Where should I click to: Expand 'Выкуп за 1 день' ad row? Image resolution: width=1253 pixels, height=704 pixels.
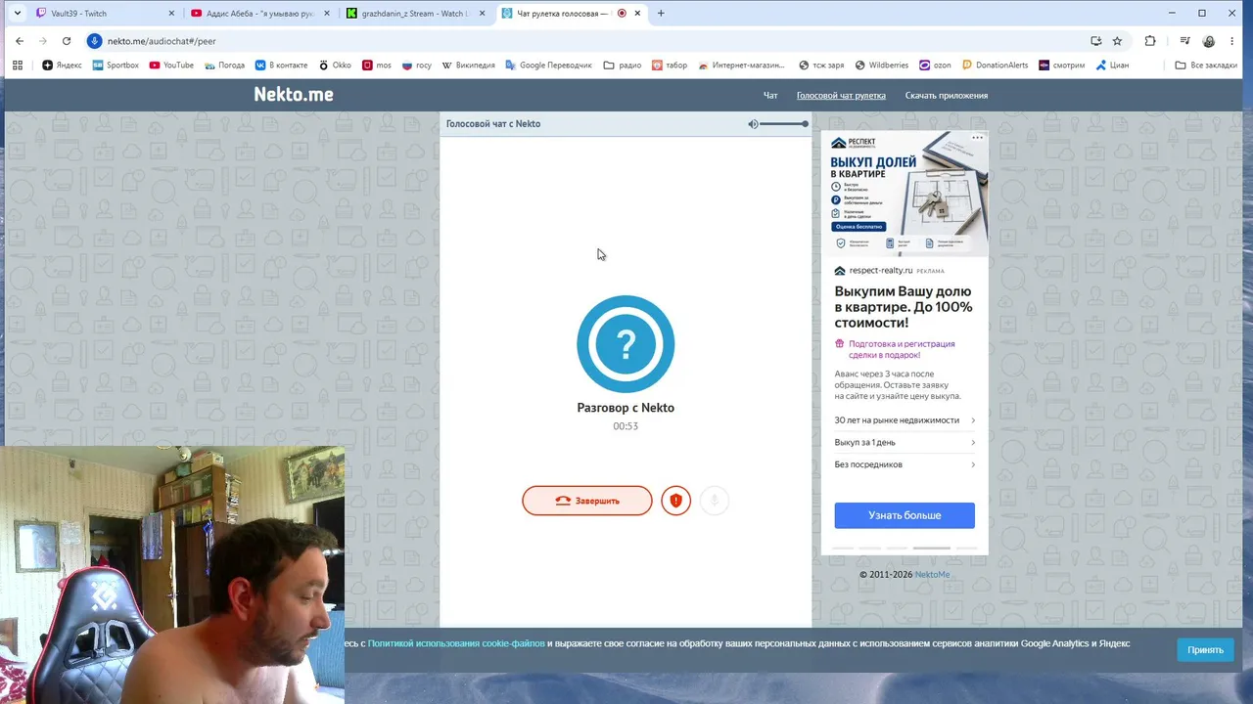(905, 443)
